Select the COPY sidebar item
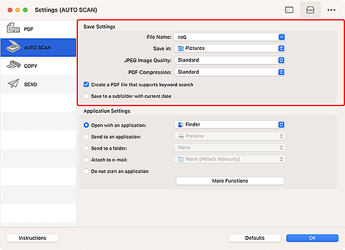Screen dimensions: 345x250 38,66
